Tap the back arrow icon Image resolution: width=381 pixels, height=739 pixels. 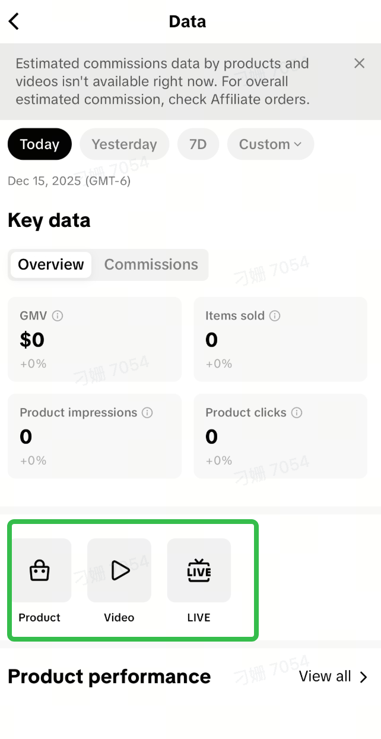point(14,22)
